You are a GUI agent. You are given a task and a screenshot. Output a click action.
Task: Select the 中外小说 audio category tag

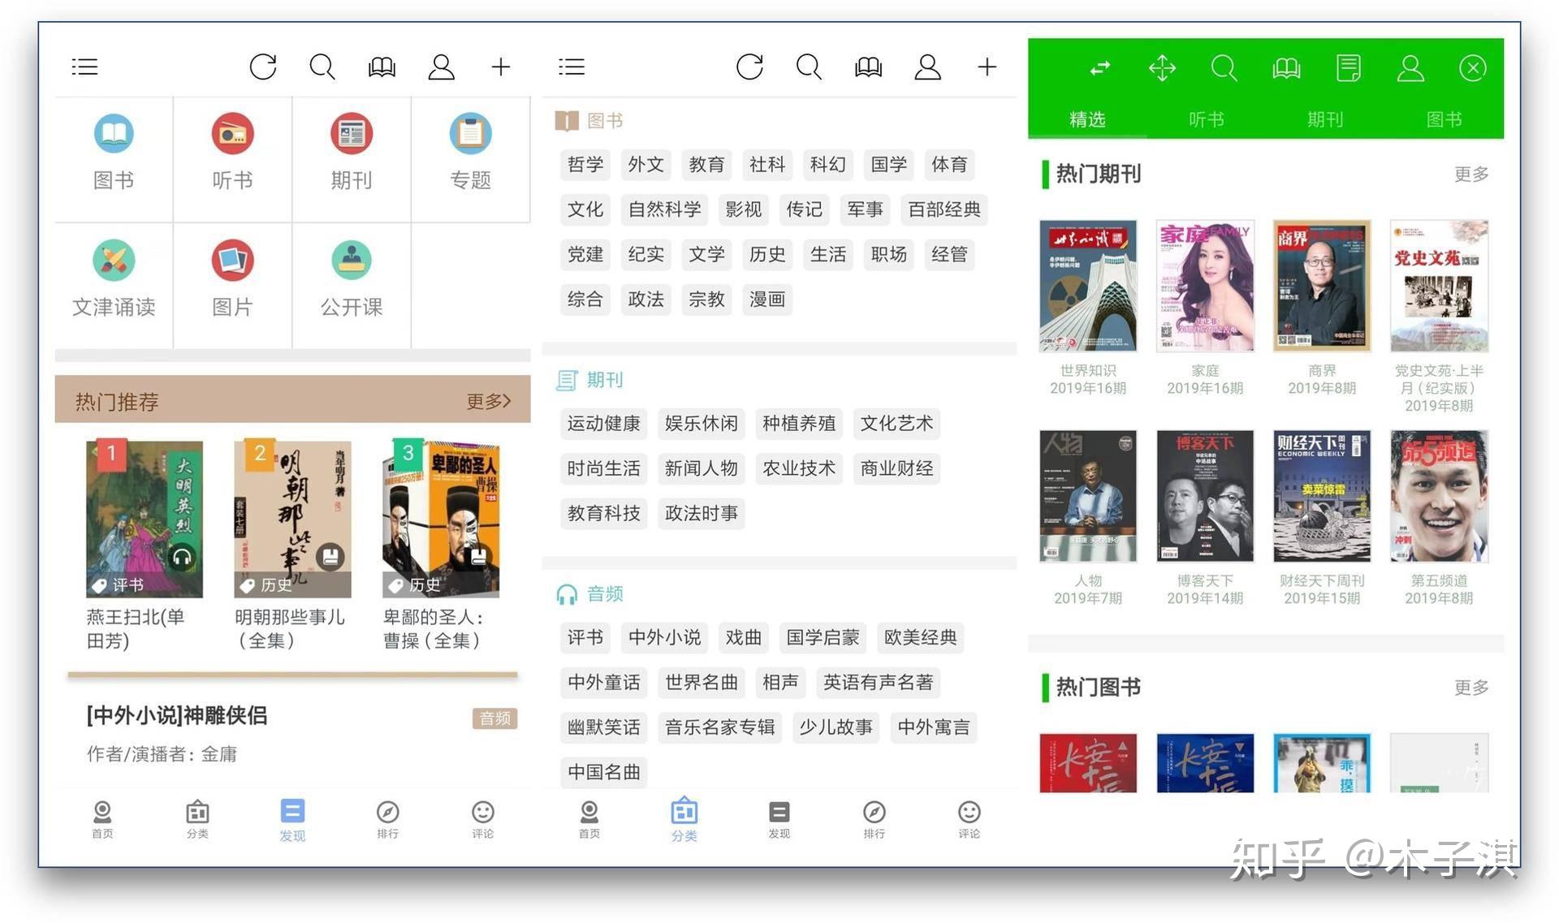tap(664, 637)
